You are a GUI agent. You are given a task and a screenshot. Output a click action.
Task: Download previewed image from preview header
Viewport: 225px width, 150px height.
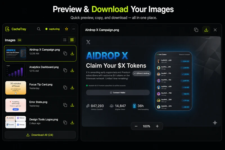pyautogui.click(x=206, y=30)
